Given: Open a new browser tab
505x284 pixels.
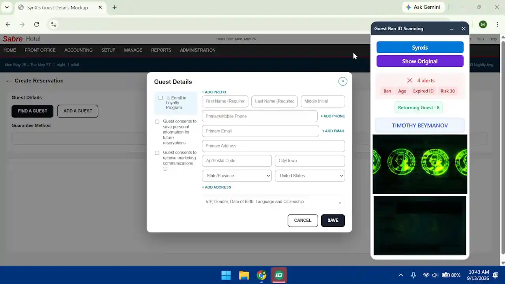Looking at the screenshot, I should pos(114,7).
